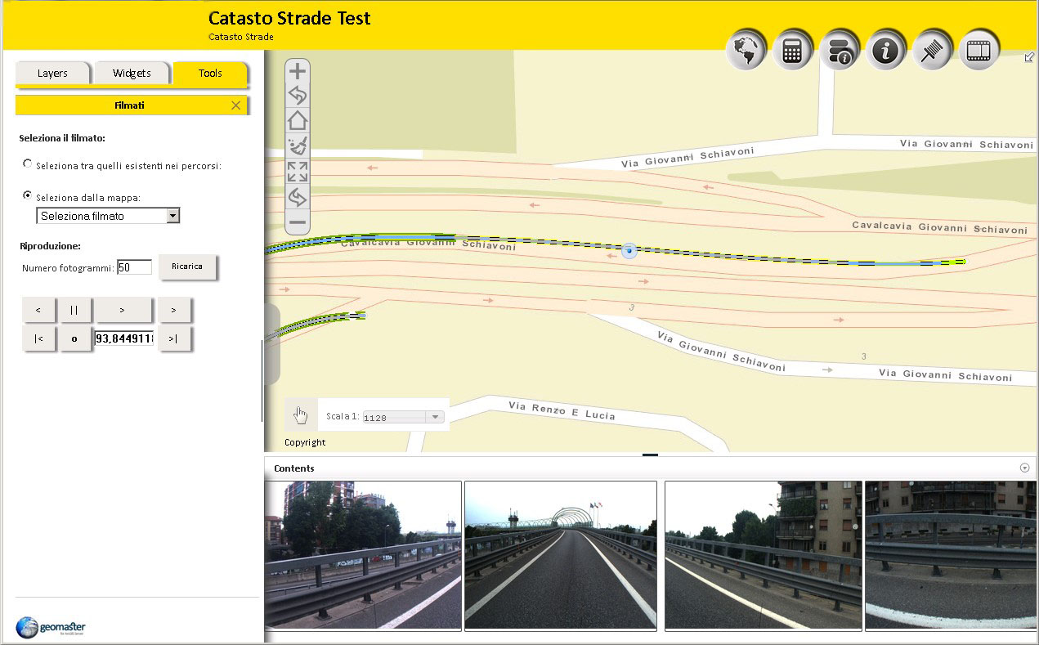Click the 'Seleziona il filmato:' heading
1039x645 pixels.
click(62, 138)
